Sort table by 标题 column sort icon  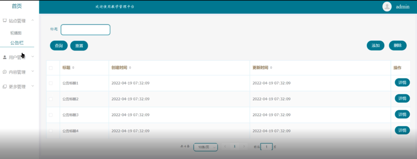click(73, 68)
